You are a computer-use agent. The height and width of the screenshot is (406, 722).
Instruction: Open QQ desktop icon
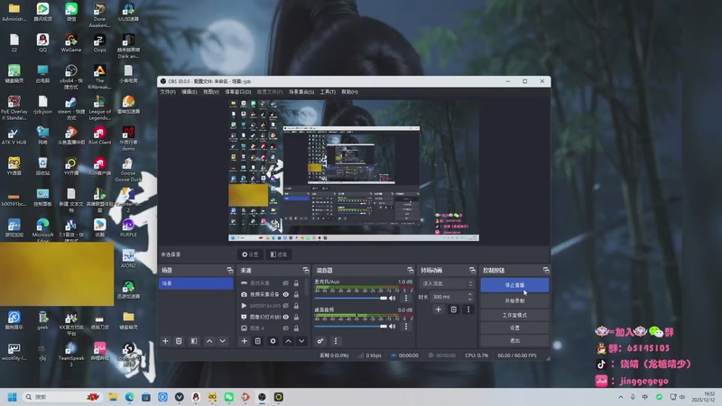pos(42,43)
